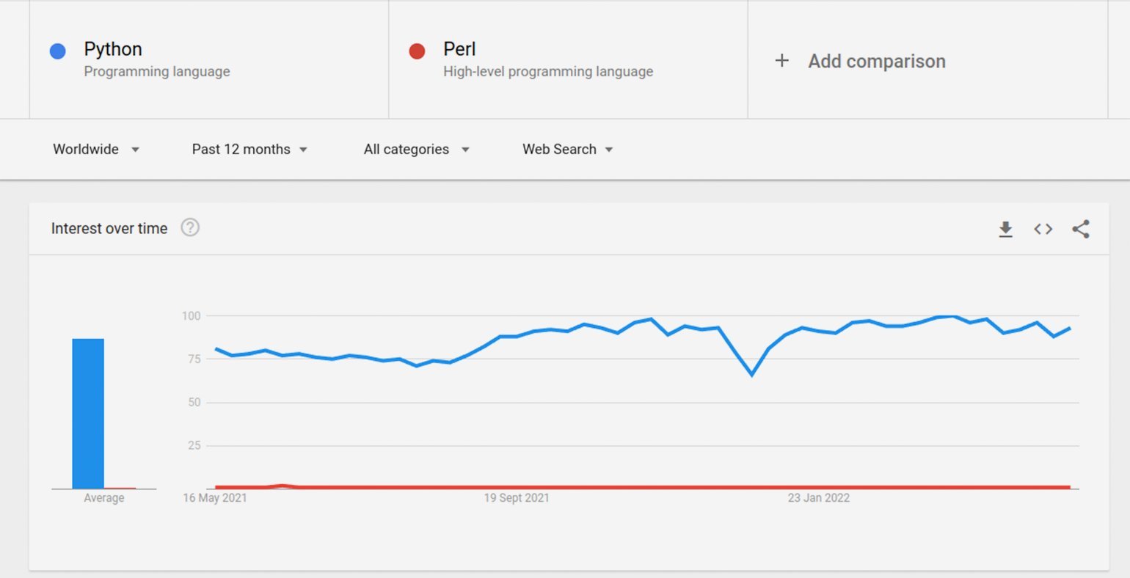Open the embed code icon

click(1043, 229)
